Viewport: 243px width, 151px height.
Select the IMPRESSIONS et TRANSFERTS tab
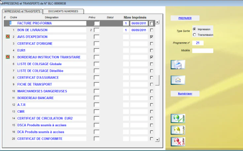coord(22,11)
